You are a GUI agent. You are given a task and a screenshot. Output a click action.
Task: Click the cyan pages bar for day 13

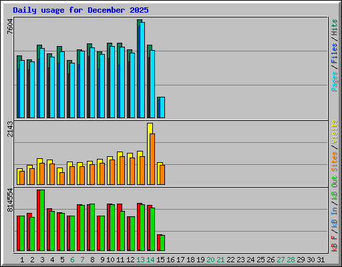click(142, 70)
